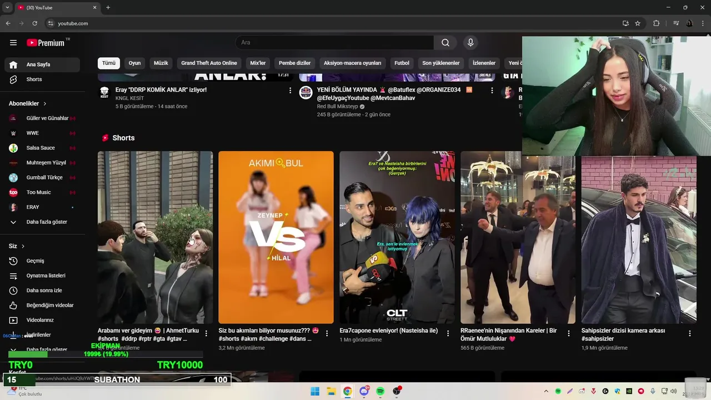Open Daha sonra izle list

coord(42,291)
